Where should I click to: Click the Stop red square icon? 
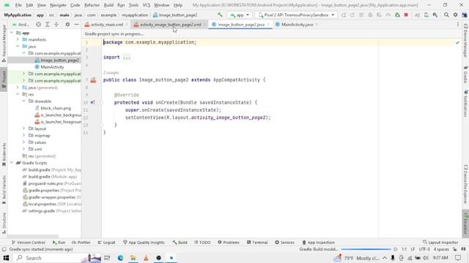[406, 15]
